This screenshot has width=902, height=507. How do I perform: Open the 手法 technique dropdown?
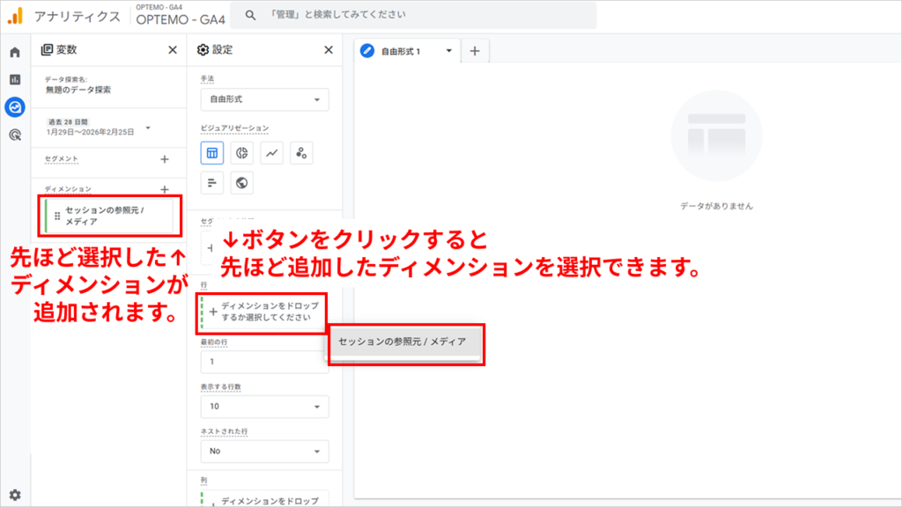(263, 99)
